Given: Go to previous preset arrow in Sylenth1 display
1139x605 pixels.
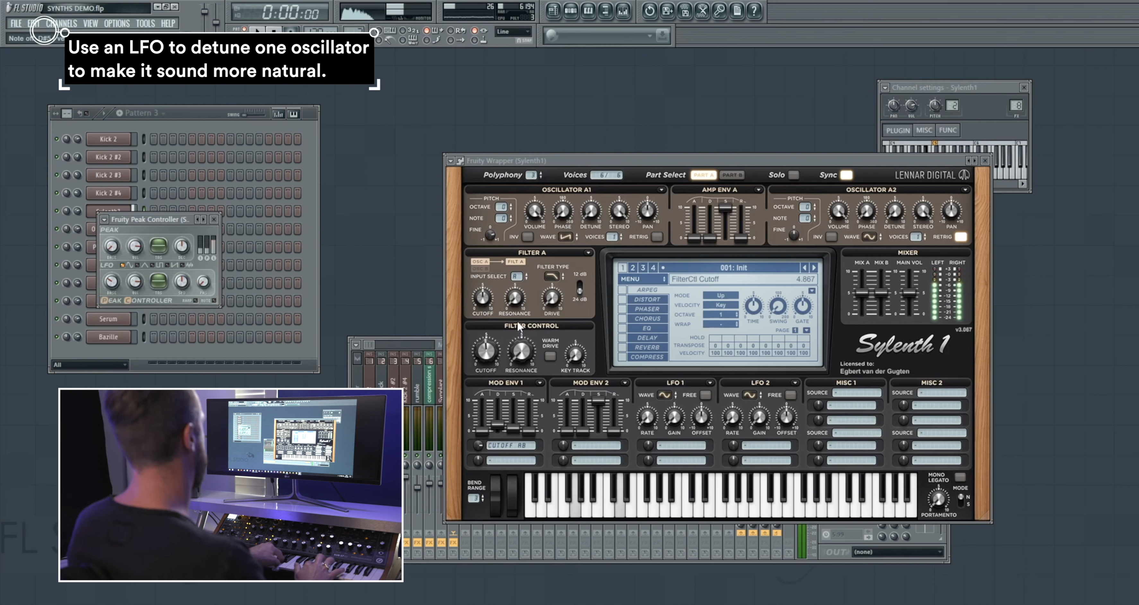Looking at the screenshot, I should click(804, 267).
